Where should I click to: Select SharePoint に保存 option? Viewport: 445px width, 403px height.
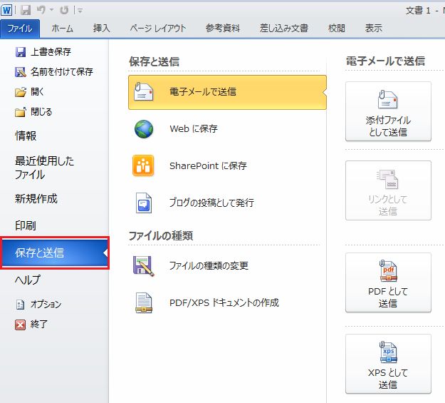coord(207,165)
